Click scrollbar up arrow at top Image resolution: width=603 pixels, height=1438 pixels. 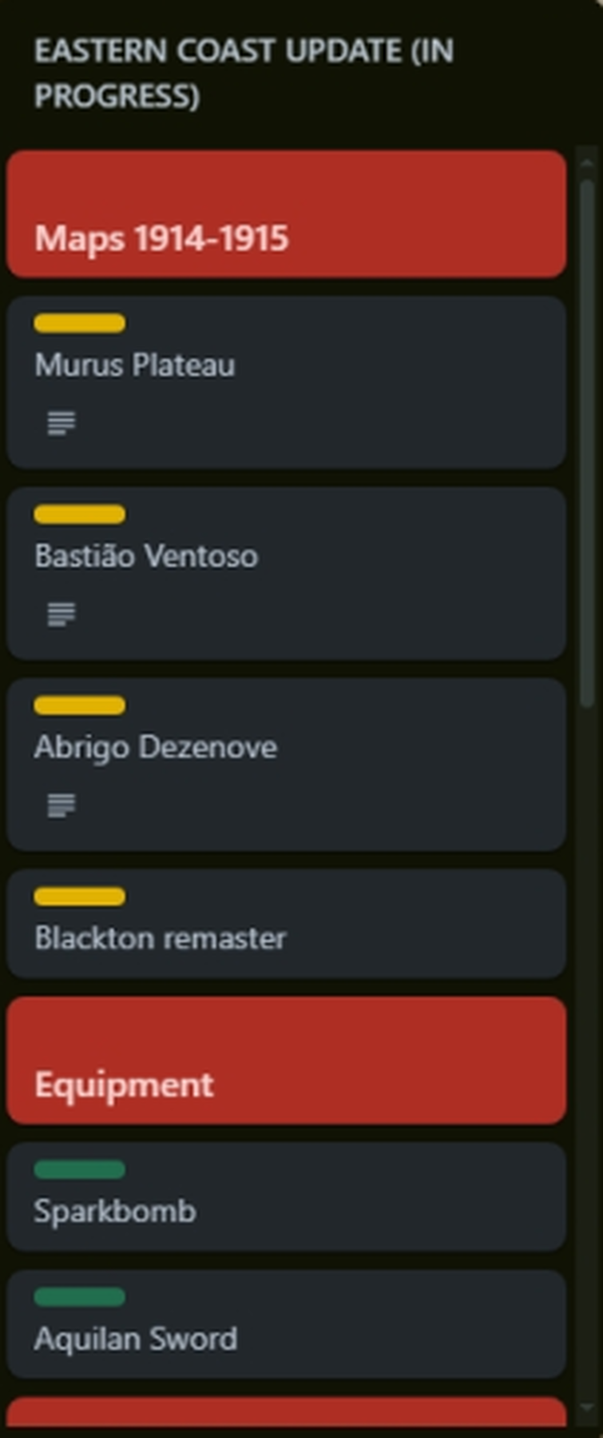pos(588,162)
